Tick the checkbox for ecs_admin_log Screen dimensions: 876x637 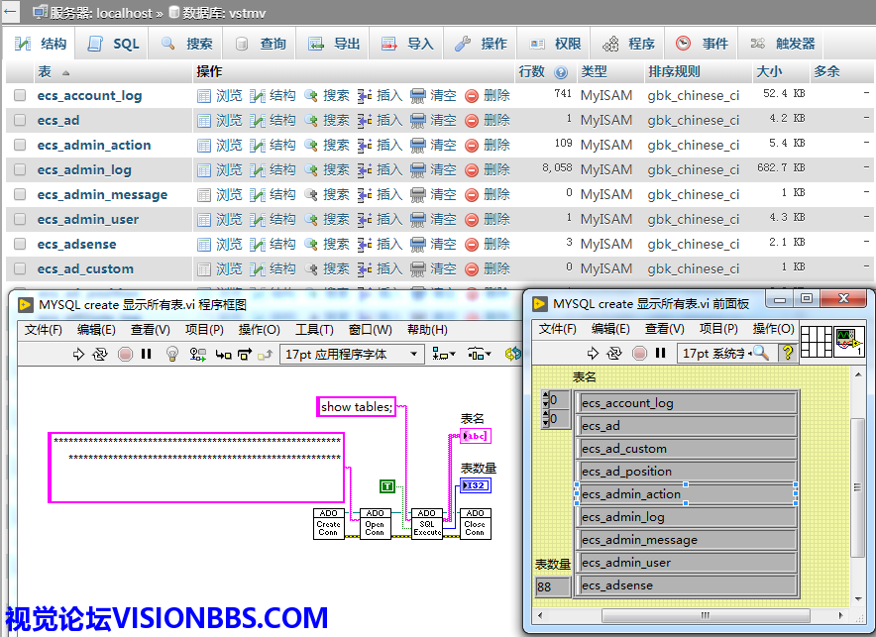(20, 169)
